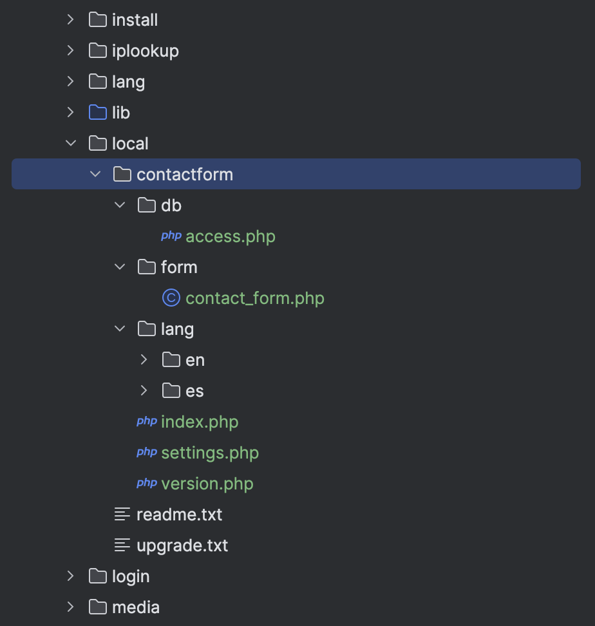Viewport: 595px width, 626px height.
Task: Select the form folder in tree
Action: click(x=179, y=267)
